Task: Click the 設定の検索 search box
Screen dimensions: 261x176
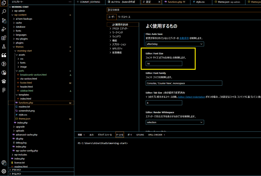Action: [x=184, y=10]
